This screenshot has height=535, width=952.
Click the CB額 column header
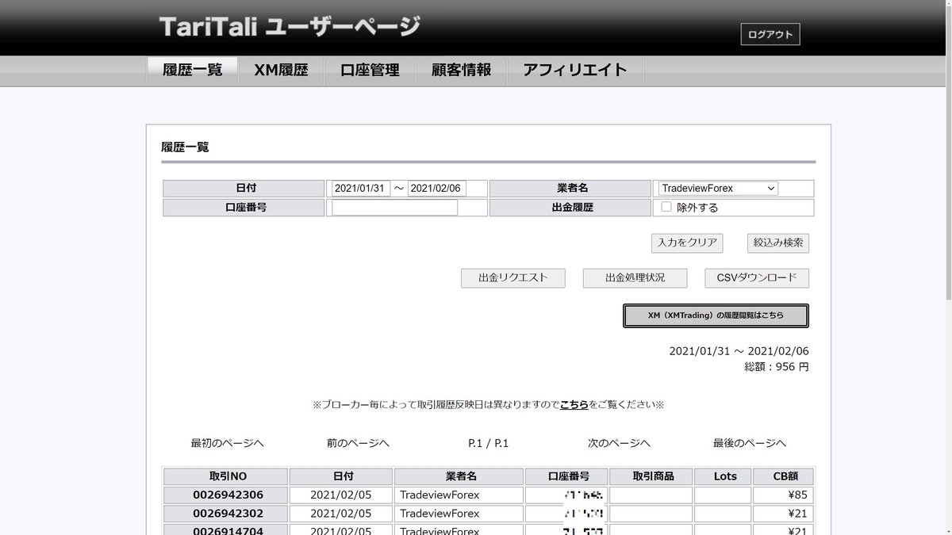click(x=783, y=476)
